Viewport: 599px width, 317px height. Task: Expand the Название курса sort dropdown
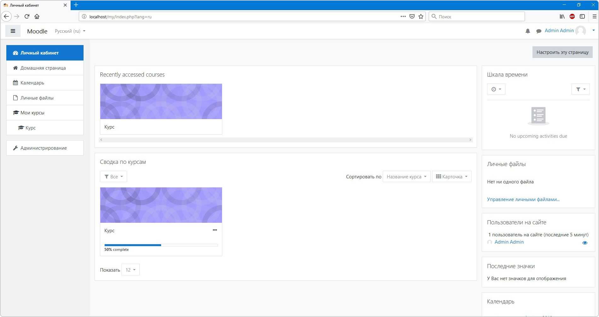tap(406, 177)
